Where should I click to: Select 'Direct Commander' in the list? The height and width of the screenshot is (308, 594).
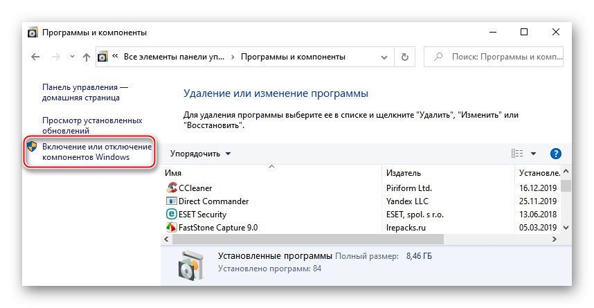[214, 201]
